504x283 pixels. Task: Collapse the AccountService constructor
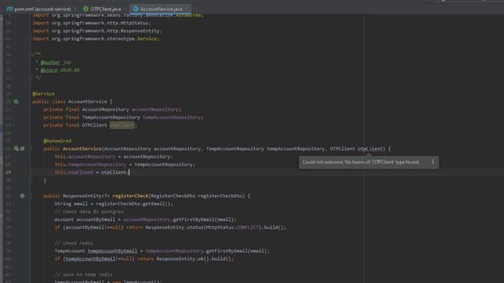(30, 149)
